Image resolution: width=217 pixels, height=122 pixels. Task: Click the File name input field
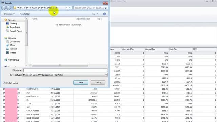point(64,70)
